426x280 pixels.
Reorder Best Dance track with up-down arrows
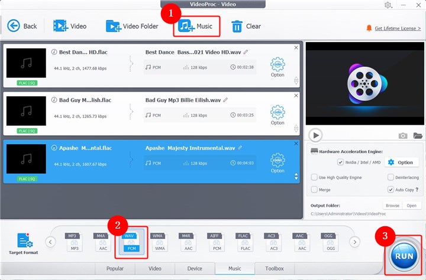point(296,80)
